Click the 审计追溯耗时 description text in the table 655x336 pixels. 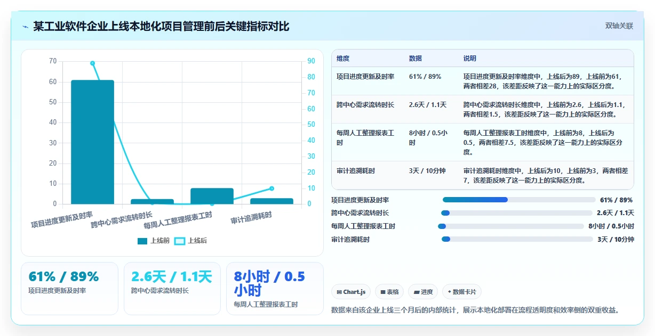[546, 176]
